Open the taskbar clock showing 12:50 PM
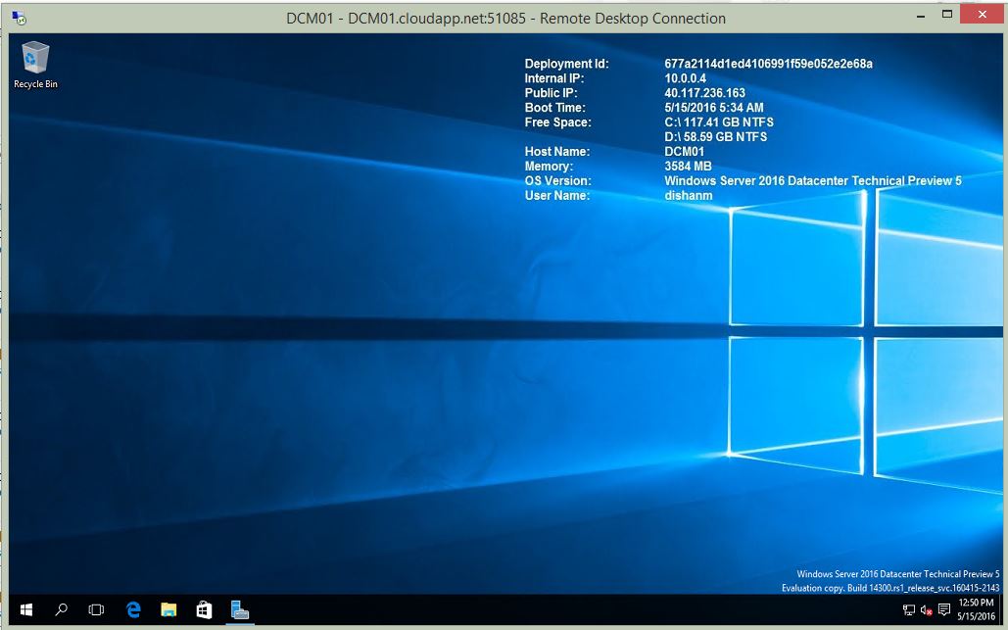The width and height of the screenshot is (1008, 630). click(x=976, y=609)
